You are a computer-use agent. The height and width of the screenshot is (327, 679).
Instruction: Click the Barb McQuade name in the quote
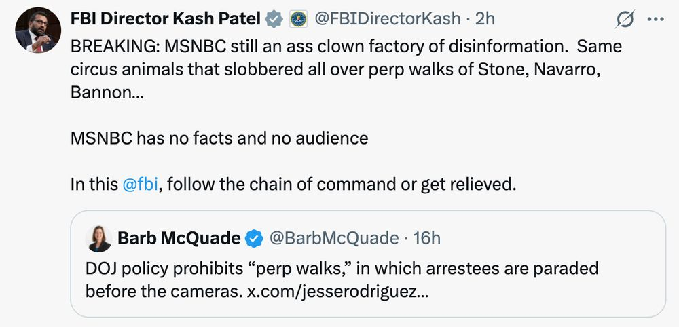tap(179, 238)
